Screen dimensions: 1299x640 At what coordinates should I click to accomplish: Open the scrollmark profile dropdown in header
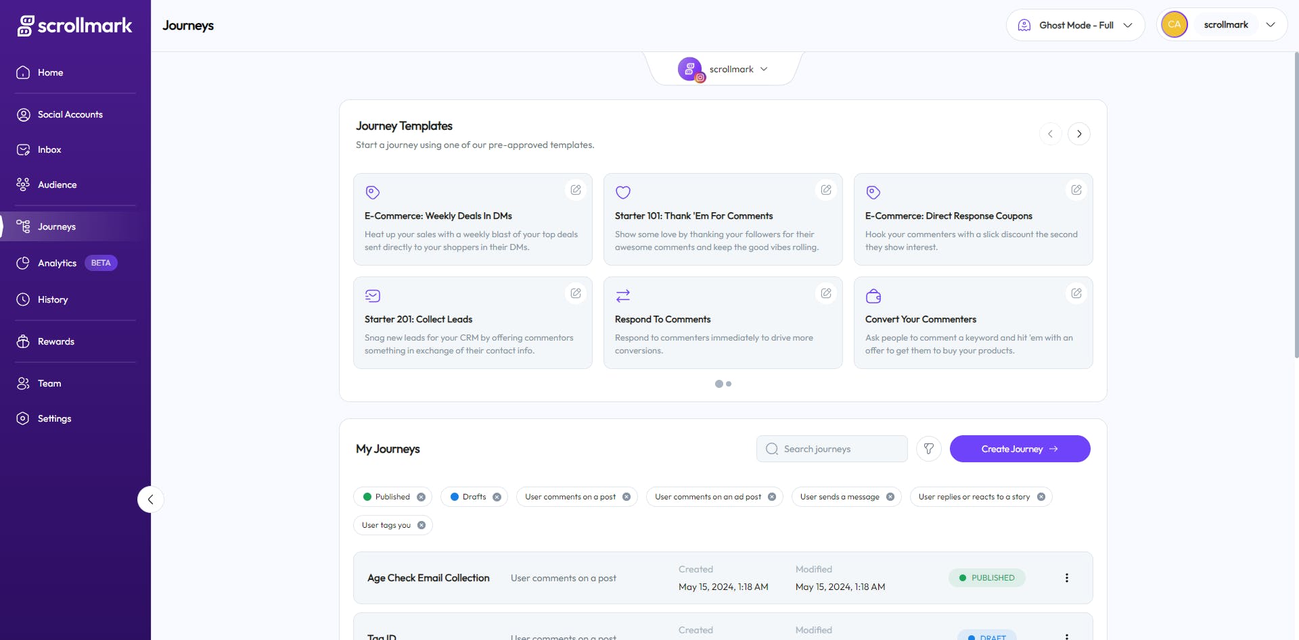1222,25
